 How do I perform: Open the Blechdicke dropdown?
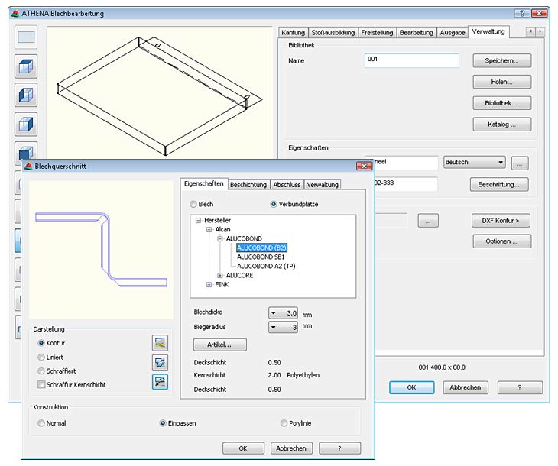pyautogui.click(x=274, y=312)
